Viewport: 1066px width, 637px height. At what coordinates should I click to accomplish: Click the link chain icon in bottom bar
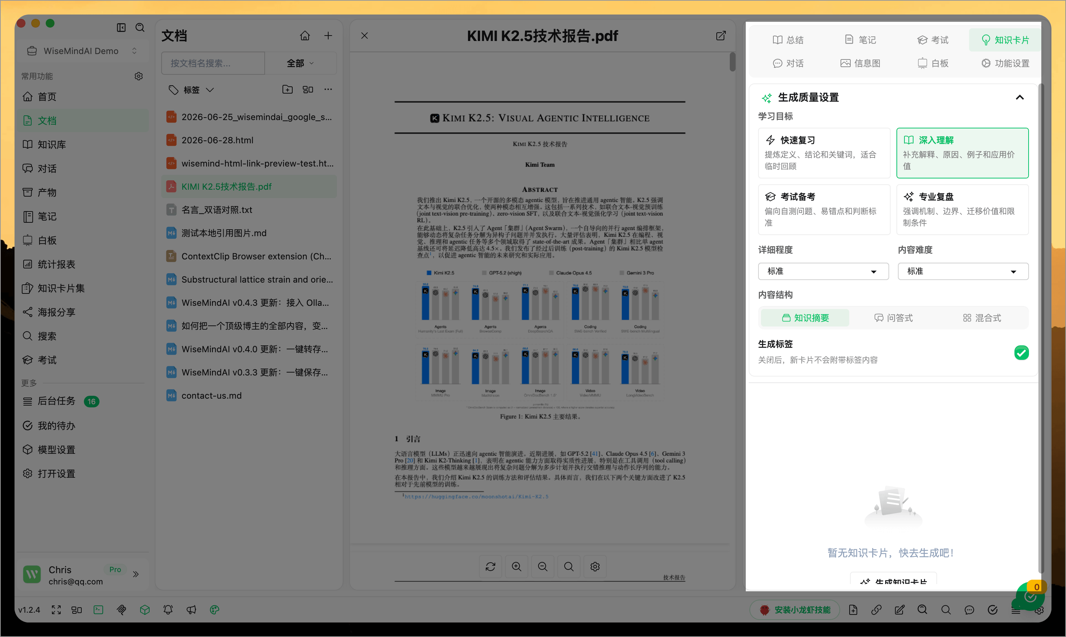pos(876,610)
